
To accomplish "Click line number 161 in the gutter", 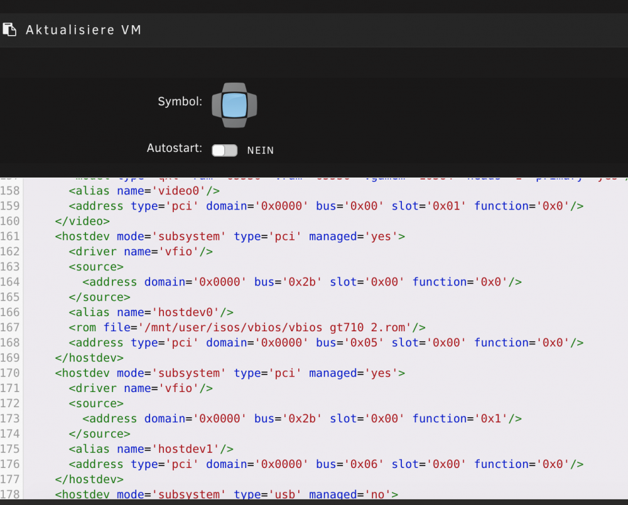I will pyautogui.click(x=10, y=237).
